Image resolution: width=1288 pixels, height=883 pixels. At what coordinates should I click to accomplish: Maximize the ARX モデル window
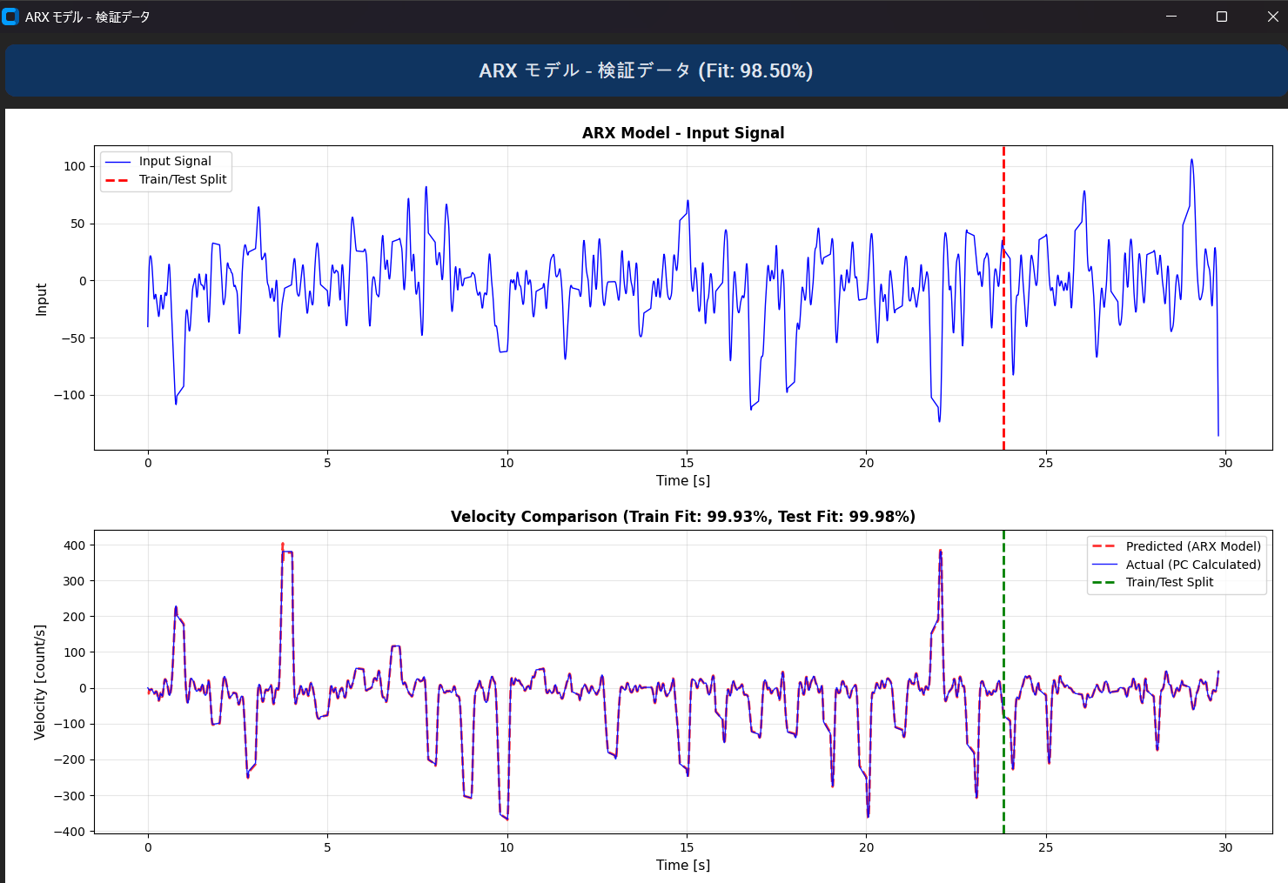coord(1222,17)
